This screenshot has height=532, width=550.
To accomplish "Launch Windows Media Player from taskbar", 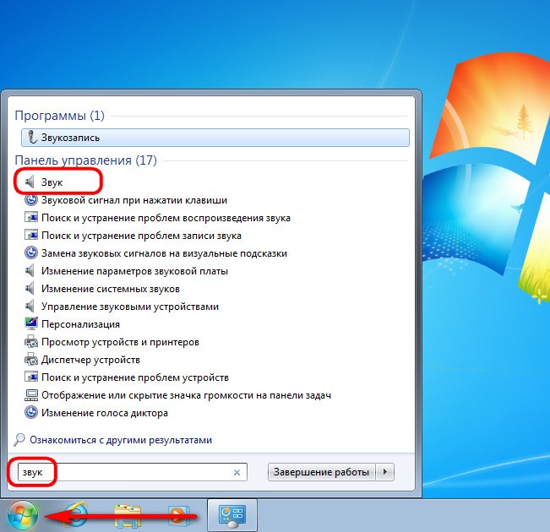I will click(177, 515).
